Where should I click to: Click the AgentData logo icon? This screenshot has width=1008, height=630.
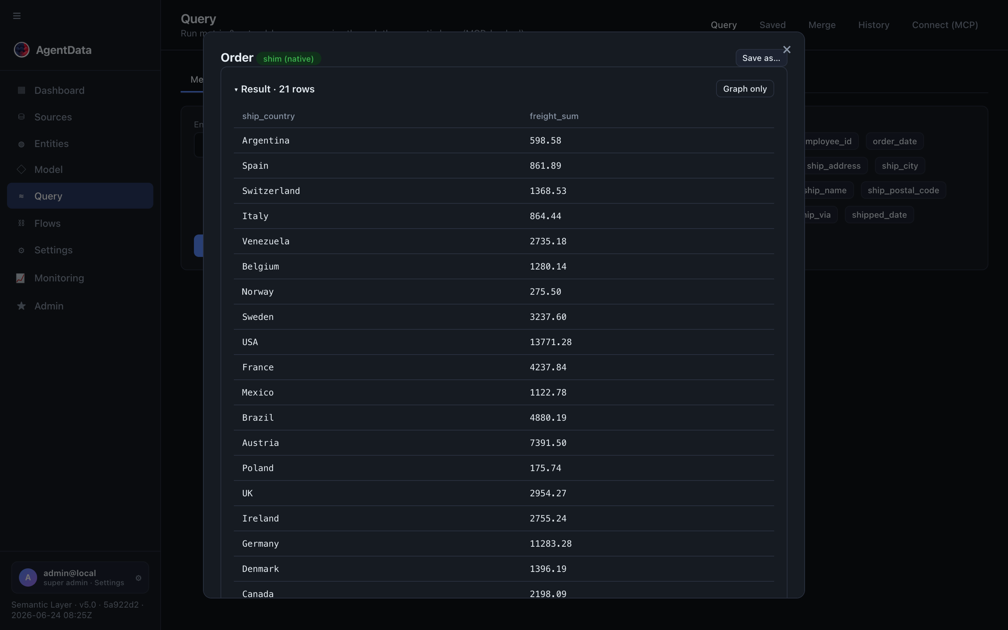21,50
